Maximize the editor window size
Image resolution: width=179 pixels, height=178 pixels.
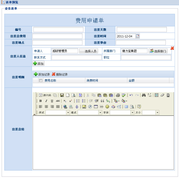(x=126, y=107)
